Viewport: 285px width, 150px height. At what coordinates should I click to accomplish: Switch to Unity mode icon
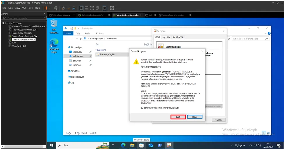97,8
